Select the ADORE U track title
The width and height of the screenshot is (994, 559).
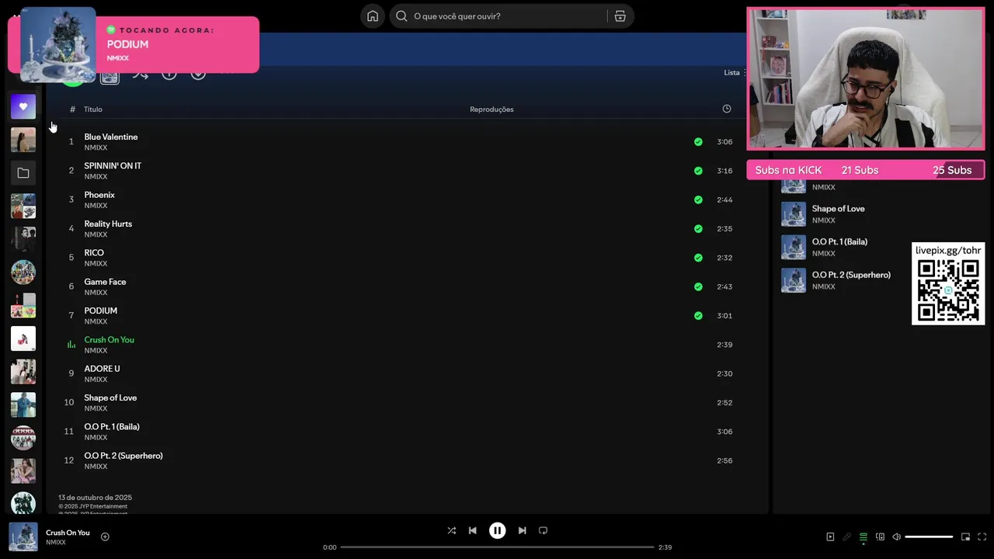coord(102,369)
